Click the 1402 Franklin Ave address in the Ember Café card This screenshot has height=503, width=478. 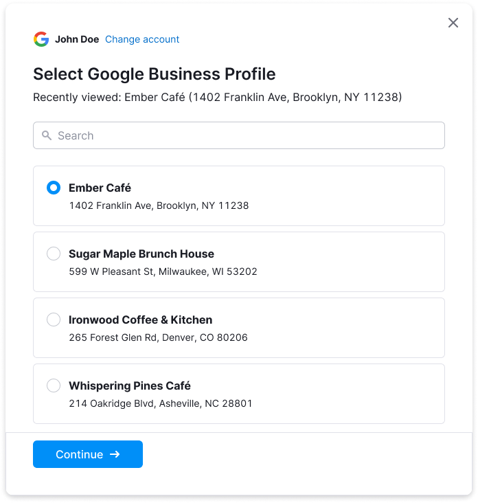pos(159,205)
